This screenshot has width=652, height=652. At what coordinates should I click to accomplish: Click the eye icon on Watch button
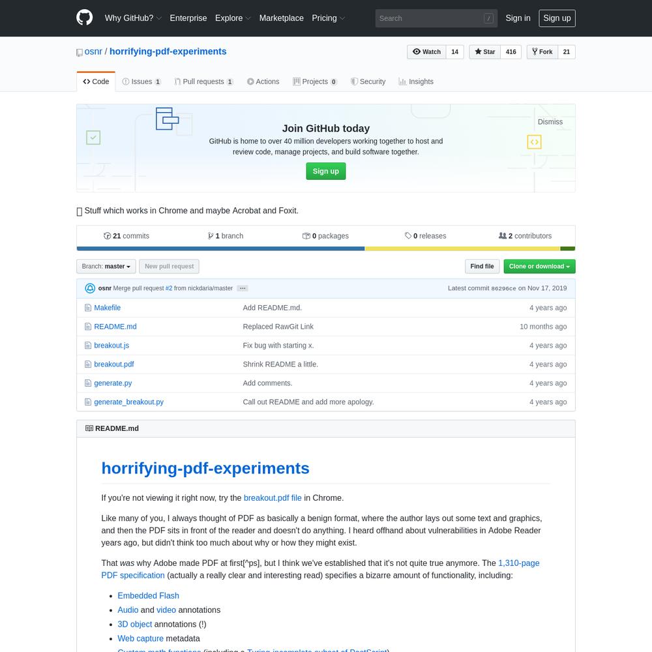pos(416,52)
